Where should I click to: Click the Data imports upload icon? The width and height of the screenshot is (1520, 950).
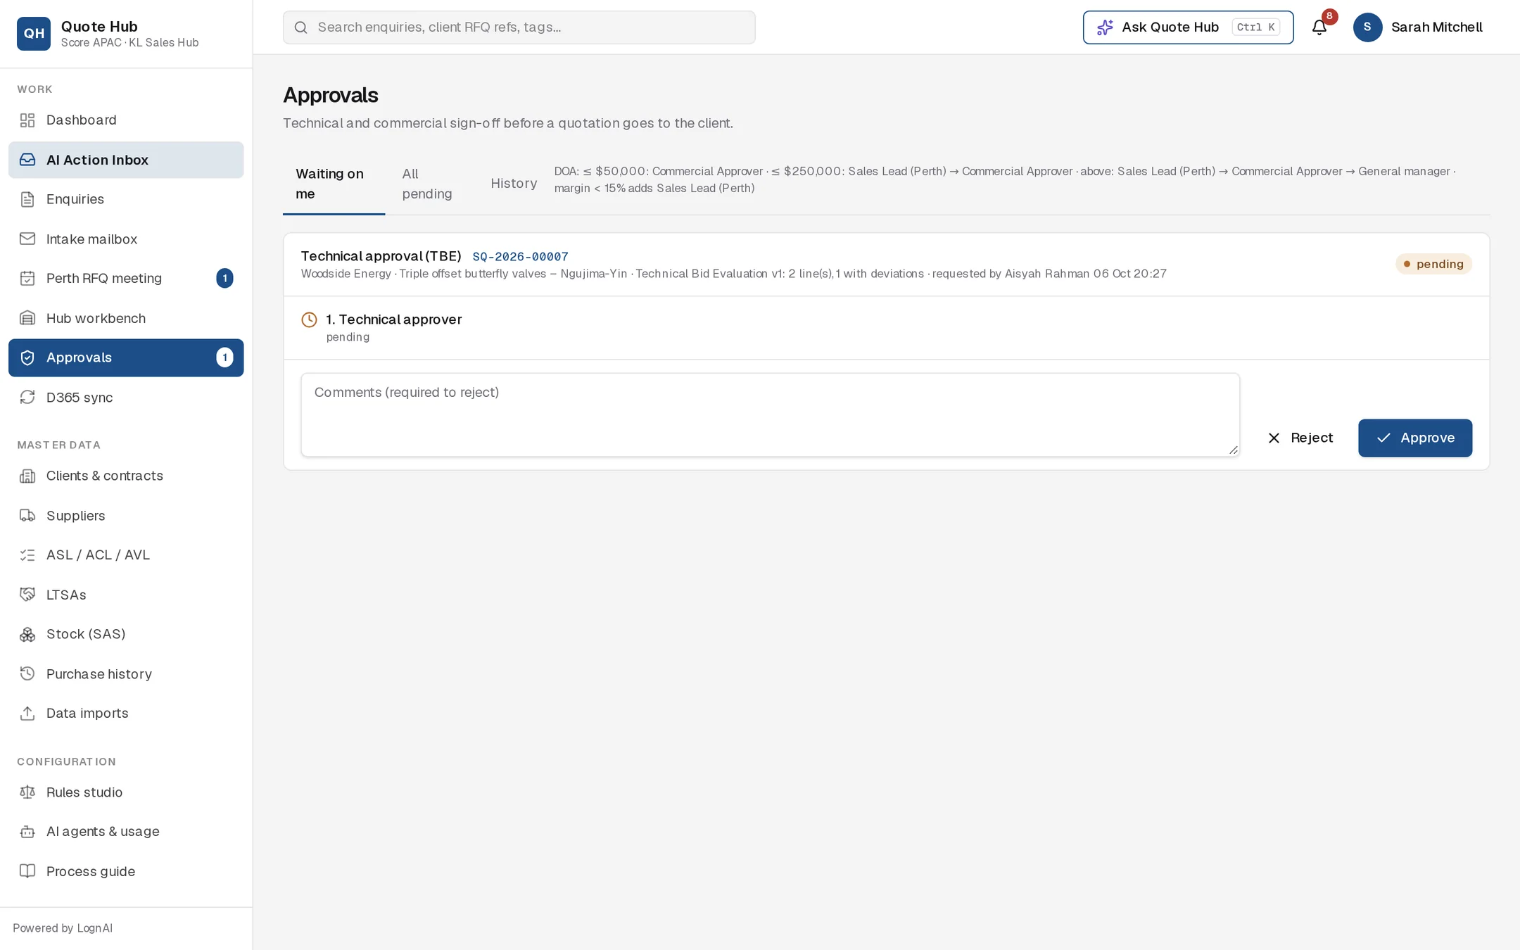(27, 714)
